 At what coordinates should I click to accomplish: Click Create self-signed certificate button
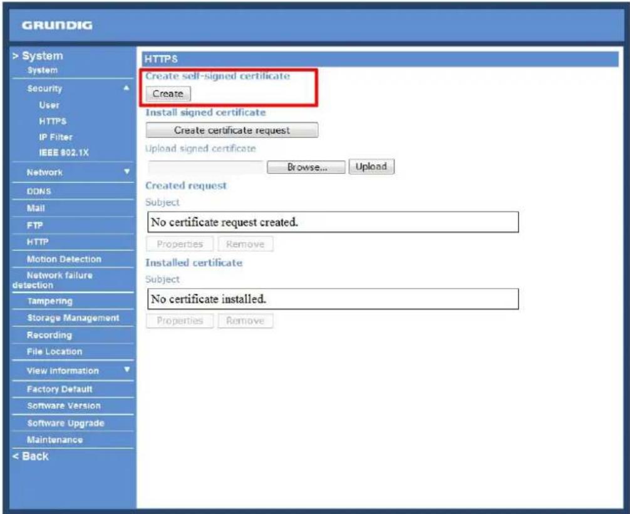[x=168, y=94]
